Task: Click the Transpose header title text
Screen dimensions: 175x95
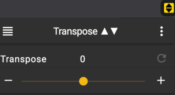Action: pyautogui.click(x=76, y=32)
